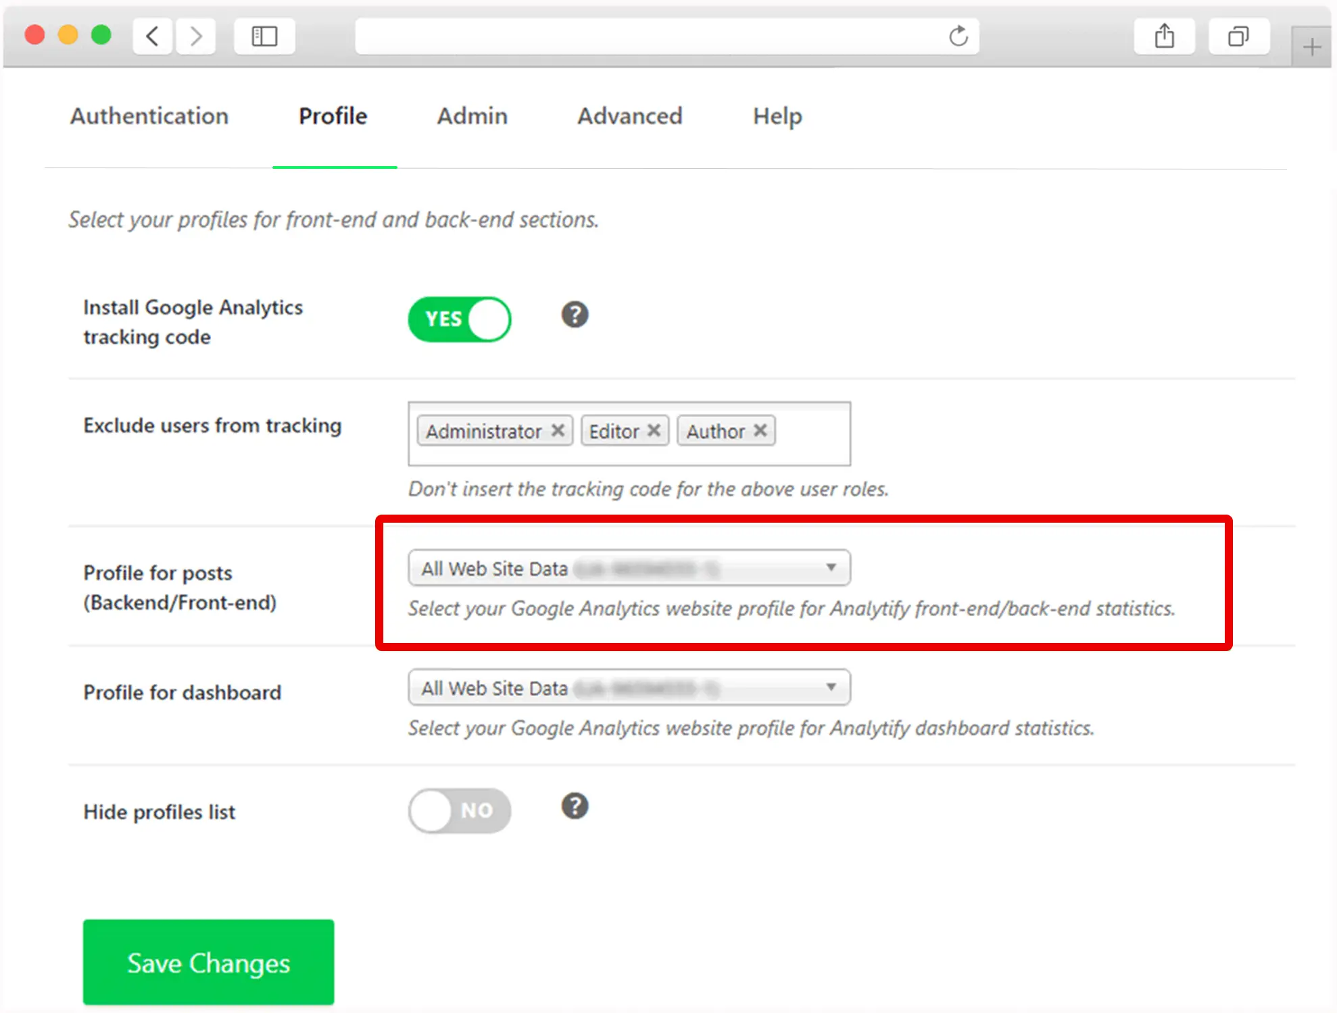Turn off Install Google Analytics tracking toggle
Viewport: 1337px width, 1013px height.
pos(460,319)
